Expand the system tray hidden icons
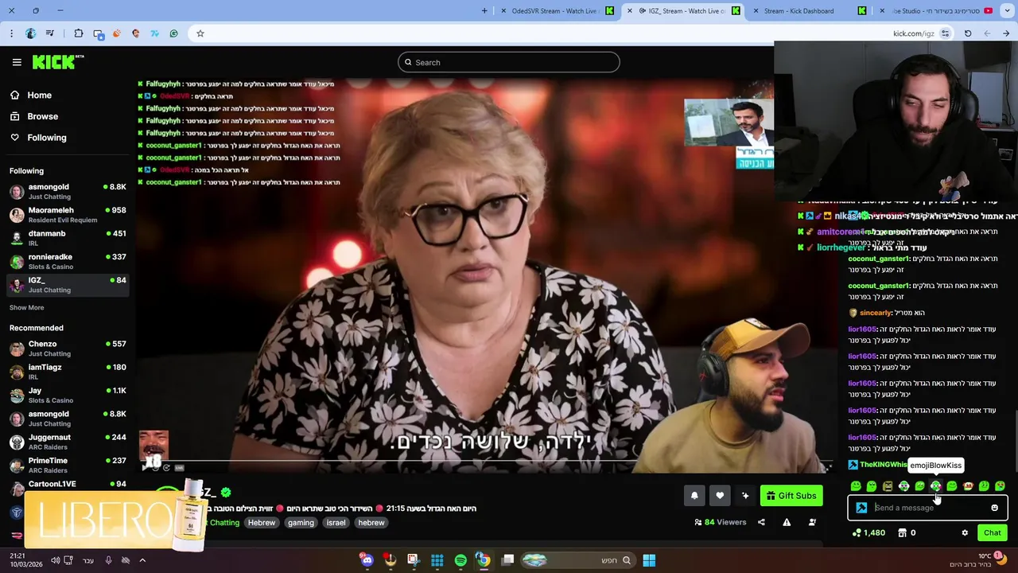This screenshot has height=573, width=1018. pos(142,560)
